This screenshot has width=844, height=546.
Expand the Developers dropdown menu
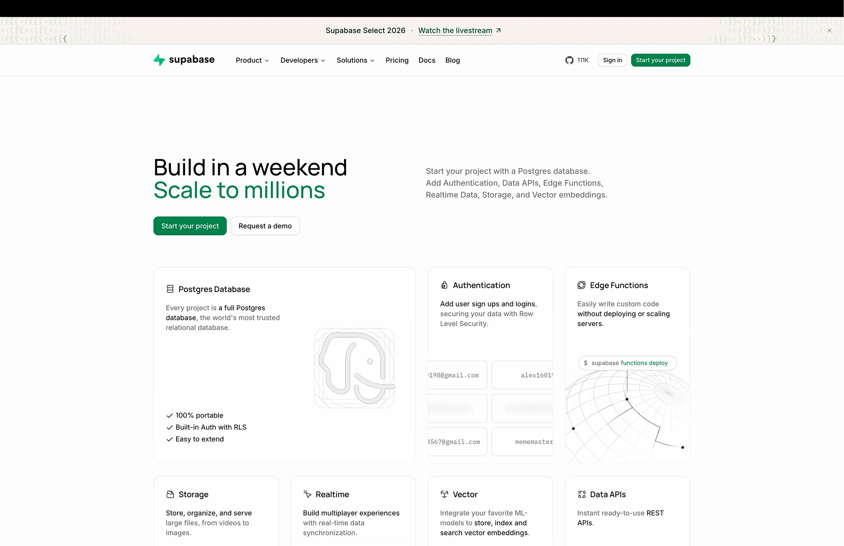(x=303, y=60)
